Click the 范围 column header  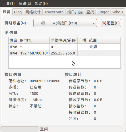click(x=104, y=40)
